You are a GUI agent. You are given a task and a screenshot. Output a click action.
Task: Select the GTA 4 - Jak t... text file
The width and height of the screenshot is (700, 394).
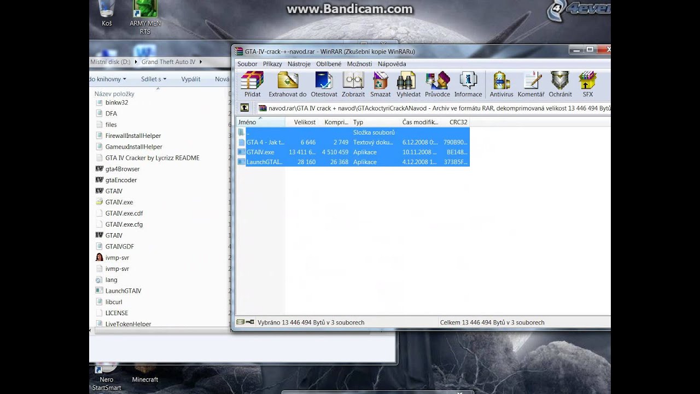353,142
